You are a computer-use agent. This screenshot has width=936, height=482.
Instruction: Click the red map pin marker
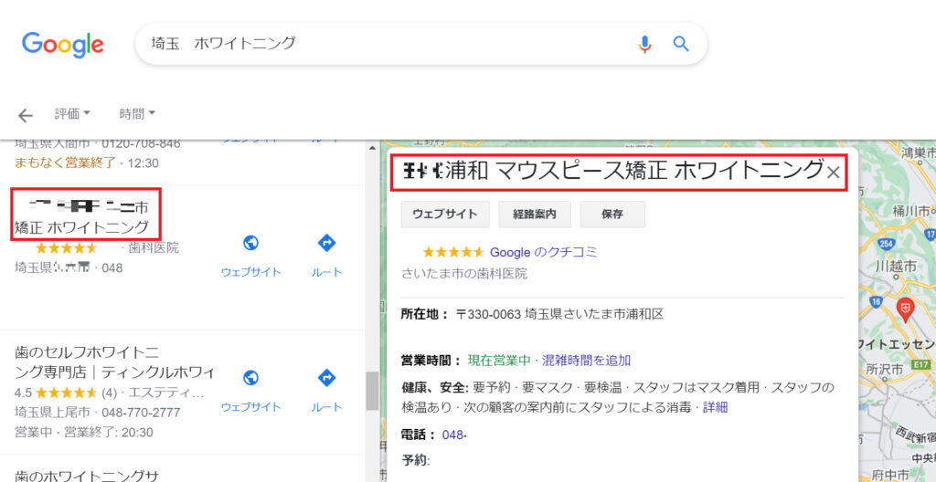click(906, 309)
